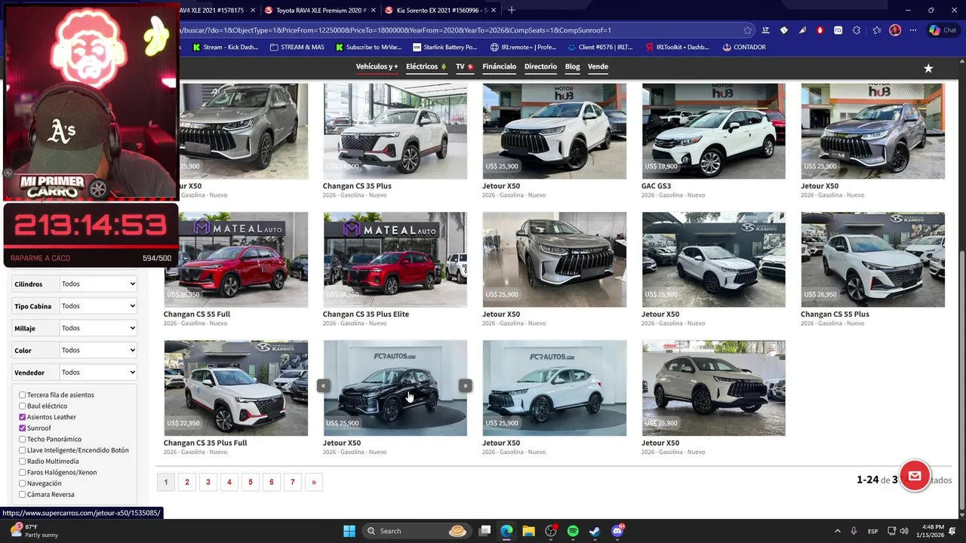The height and width of the screenshot is (543, 966).
Task: Open File Explorer from taskbar
Action: pyautogui.click(x=528, y=531)
